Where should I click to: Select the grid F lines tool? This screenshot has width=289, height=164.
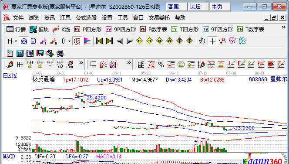click(x=50, y=65)
